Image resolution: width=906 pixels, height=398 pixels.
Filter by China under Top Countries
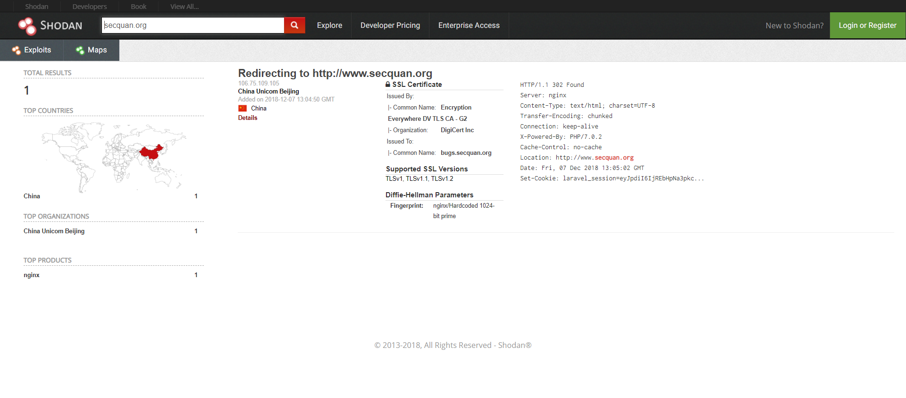[32, 196]
